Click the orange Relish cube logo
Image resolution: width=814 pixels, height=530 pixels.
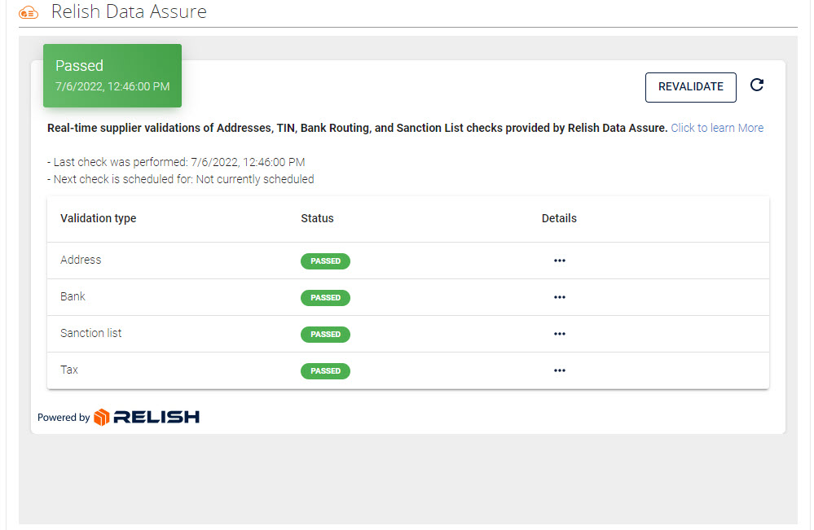click(99, 417)
